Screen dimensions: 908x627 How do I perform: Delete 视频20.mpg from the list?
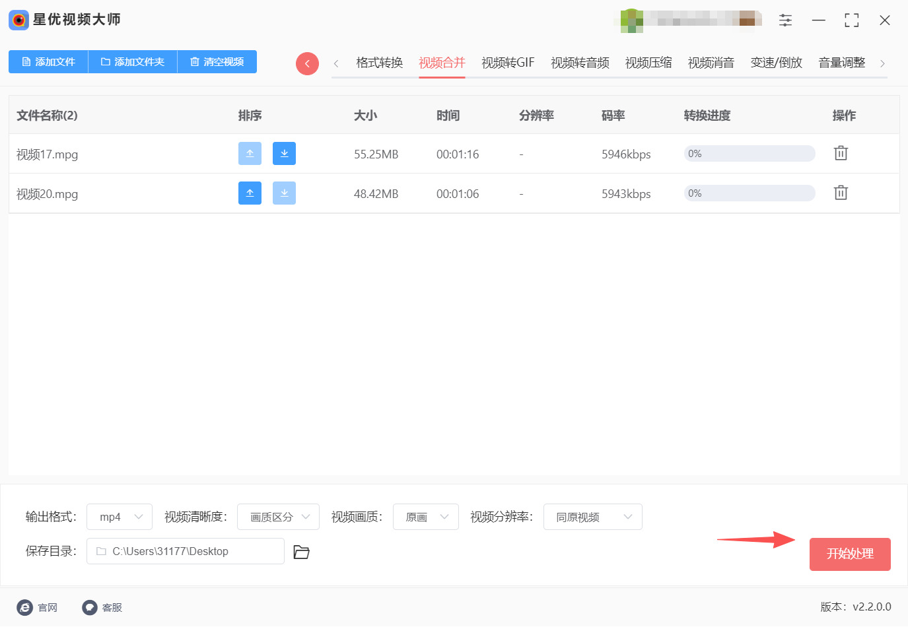(x=841, y=193)
